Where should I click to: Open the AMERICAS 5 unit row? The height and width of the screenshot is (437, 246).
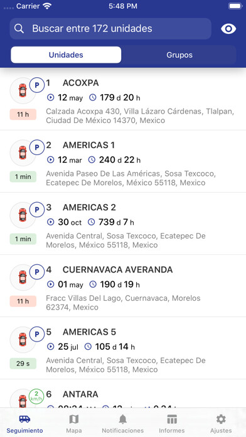[x=123, y=348]
